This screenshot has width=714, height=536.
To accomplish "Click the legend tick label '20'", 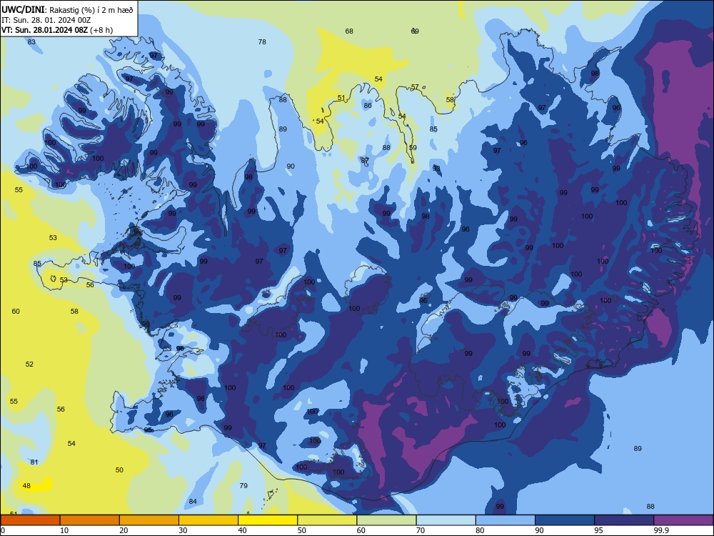I will (x=124, y=530).
